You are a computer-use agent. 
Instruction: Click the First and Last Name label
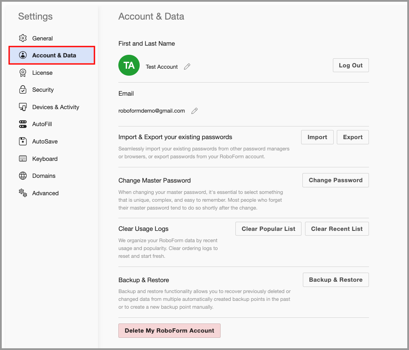point(147,43)
